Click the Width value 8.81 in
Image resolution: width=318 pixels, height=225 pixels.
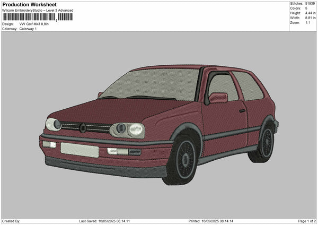(310, 18)
